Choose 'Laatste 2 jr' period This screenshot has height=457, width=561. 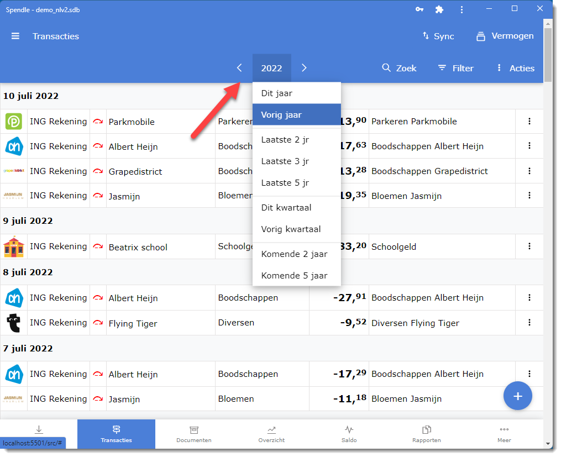[x=297, y=140]
